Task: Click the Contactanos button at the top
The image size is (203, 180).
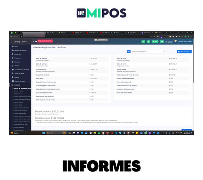Action: tap(101, 40)
